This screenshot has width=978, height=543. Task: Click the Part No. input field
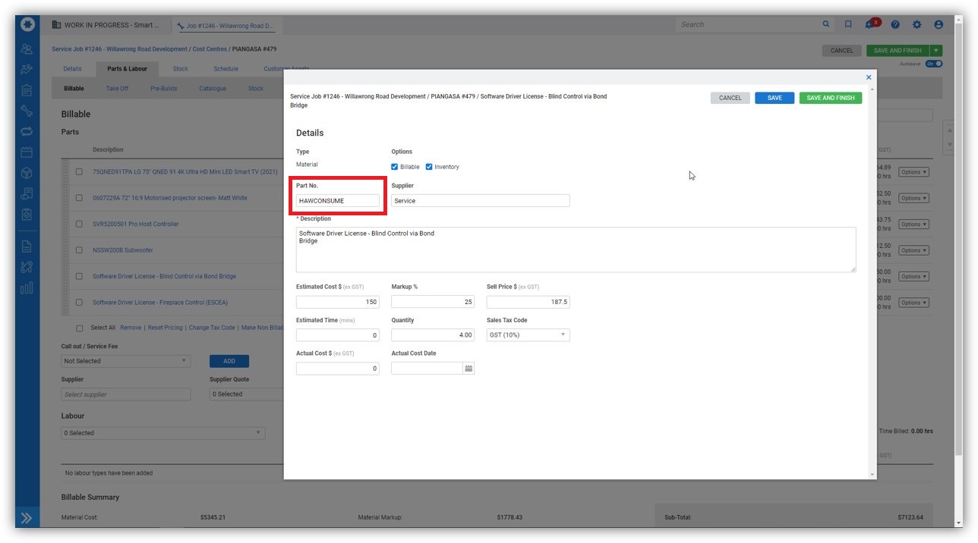pyautogui.click(x=338, y=201)
